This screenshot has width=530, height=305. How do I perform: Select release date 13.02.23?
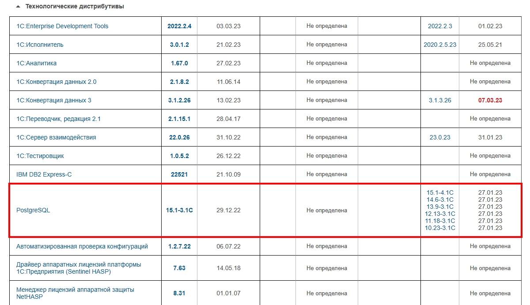[x=228, y=100]
